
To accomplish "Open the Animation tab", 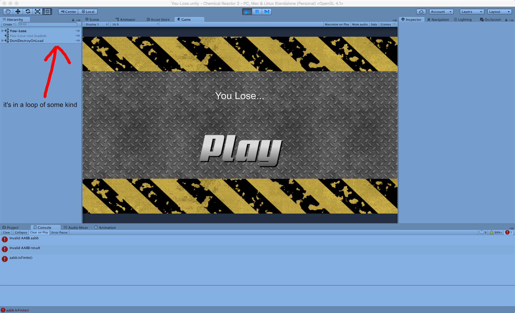I will (x=105, y=228).
